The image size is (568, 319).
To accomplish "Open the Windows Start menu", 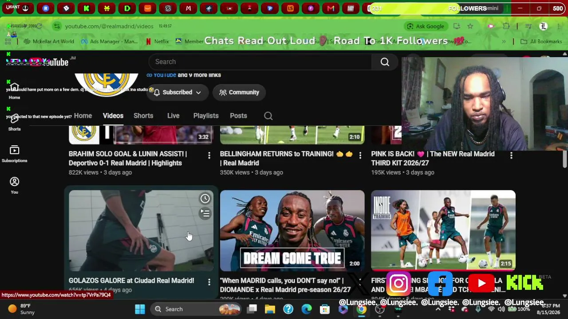I will point(140,309).
